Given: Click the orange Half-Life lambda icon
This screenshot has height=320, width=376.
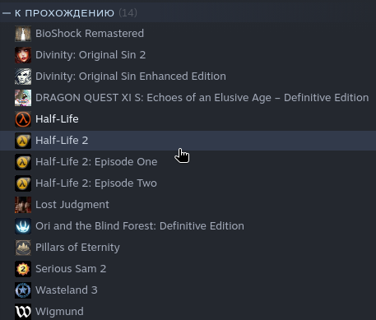Looking at the screenshot, I should [23, 119].
